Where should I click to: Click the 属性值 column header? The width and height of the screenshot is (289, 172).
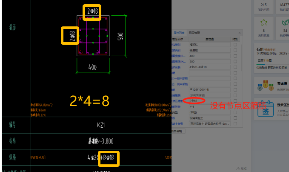[x=209, y=39]
